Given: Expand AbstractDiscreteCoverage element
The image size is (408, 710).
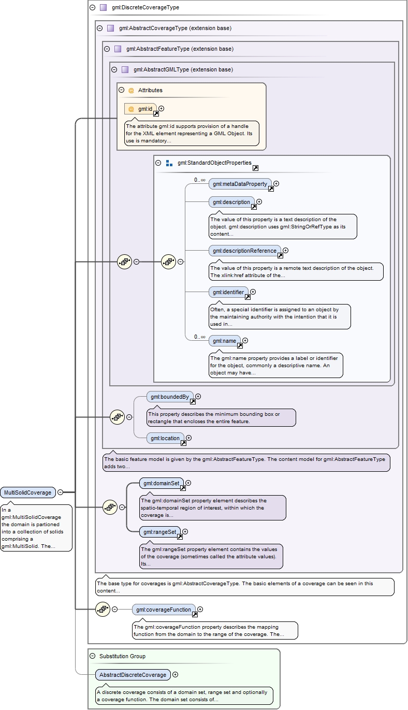Looking at the screenshot, I should tap(175, 674).
